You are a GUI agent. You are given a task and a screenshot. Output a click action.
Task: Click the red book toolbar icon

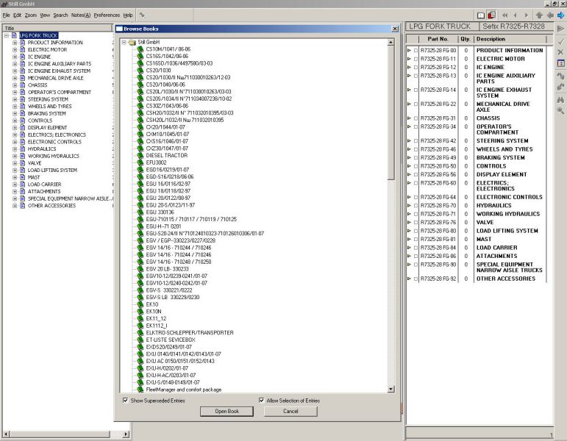click(x=491, y=15)
